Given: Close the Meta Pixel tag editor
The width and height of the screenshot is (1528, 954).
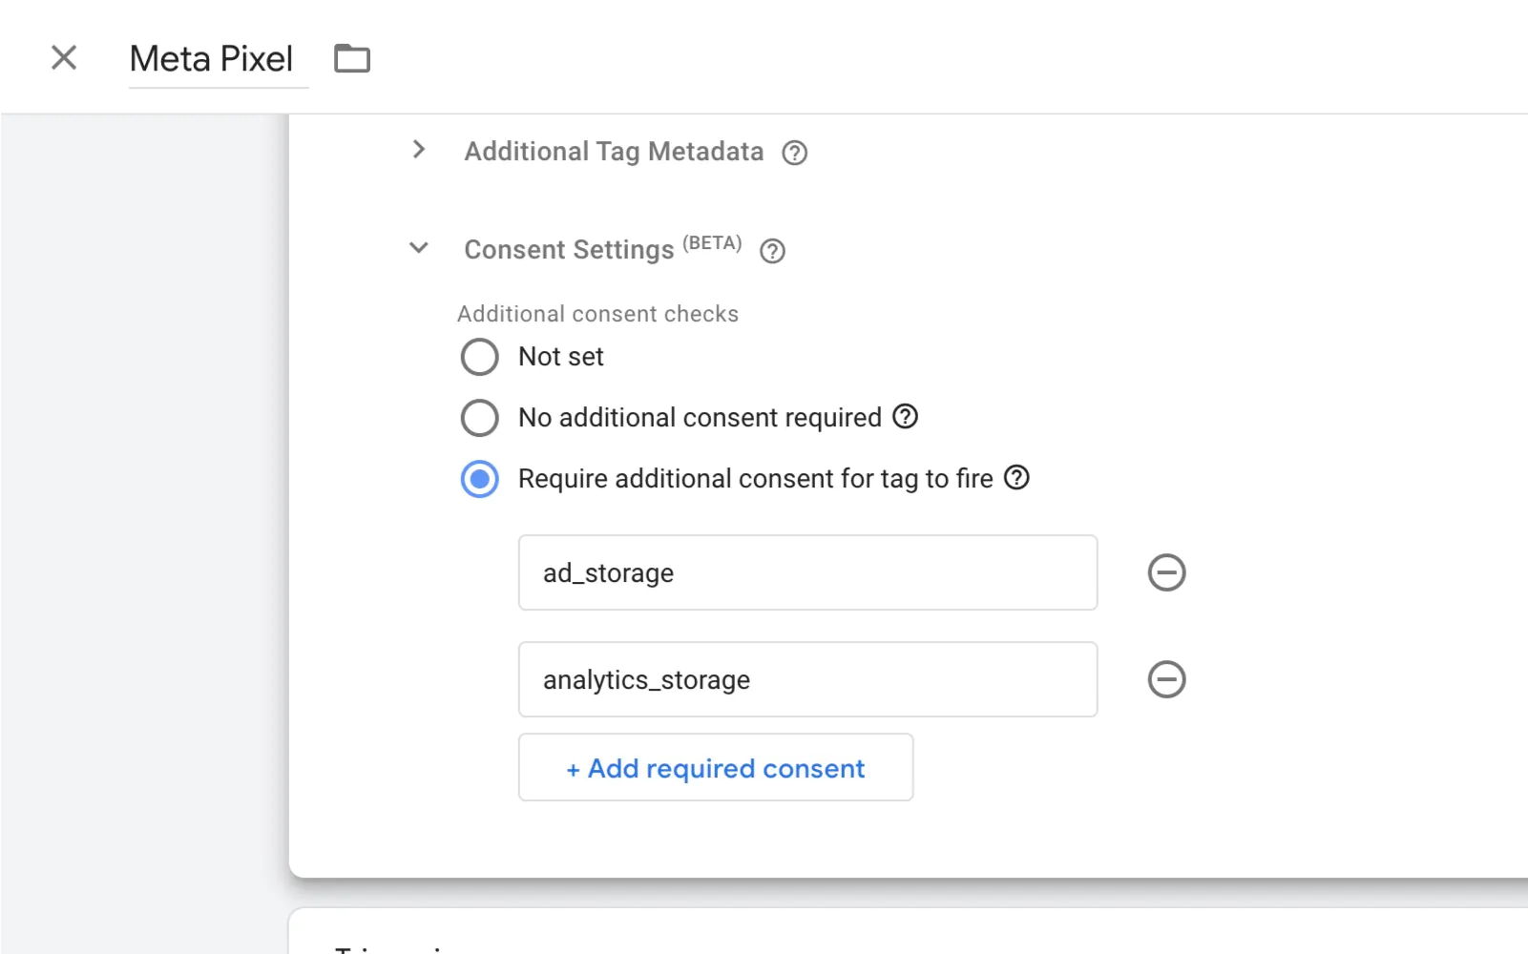Looking at the screenshot, I should click(64, 58).
